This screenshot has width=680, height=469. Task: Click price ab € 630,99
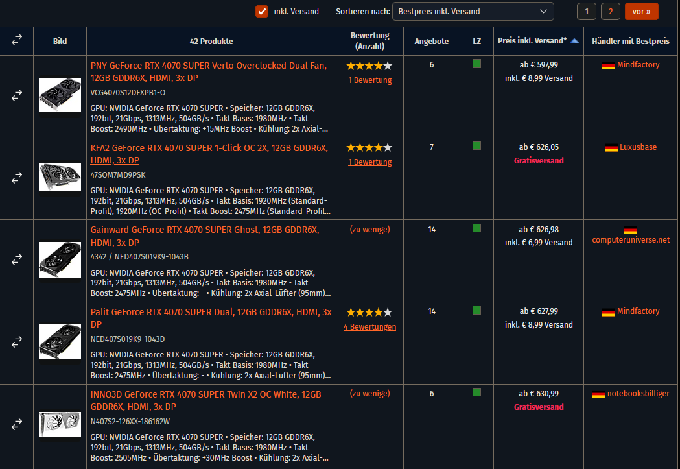tap(539, 394)
